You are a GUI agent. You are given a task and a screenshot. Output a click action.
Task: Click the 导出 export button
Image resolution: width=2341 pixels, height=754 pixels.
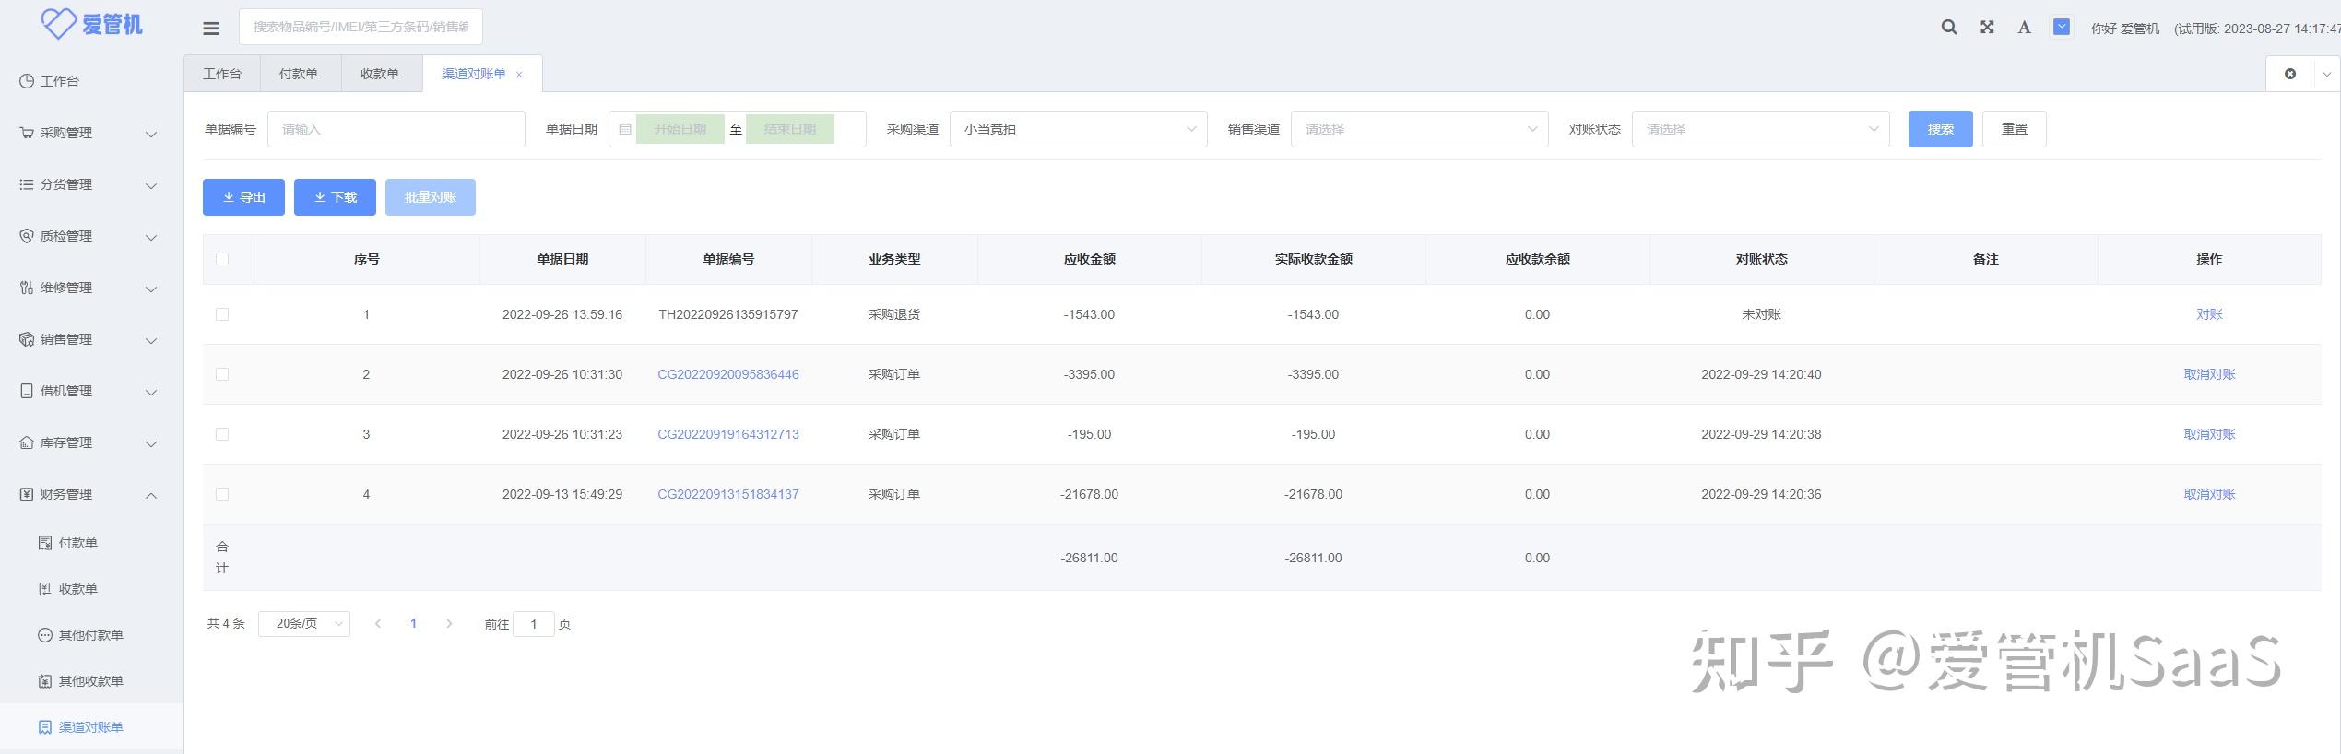click(243, 197)
